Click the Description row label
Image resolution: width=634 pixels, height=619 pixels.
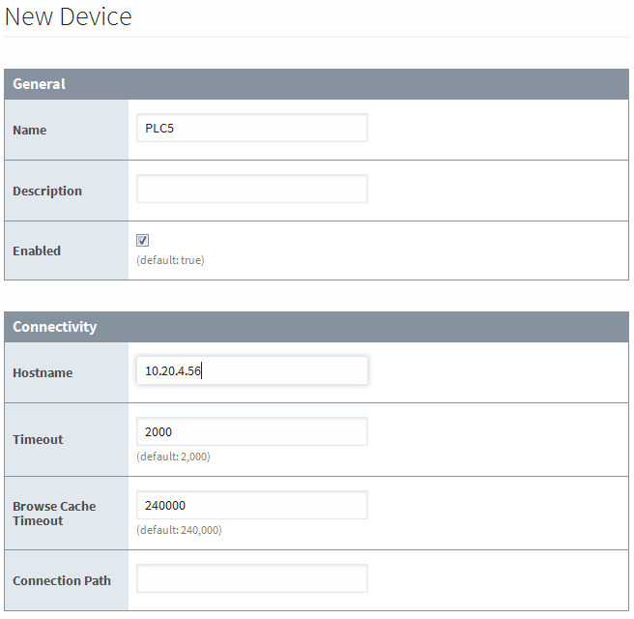tap(47, 192)
